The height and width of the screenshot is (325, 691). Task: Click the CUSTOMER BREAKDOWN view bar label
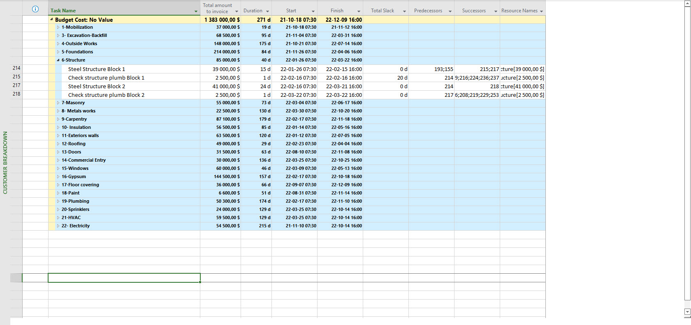pos(5,162)
